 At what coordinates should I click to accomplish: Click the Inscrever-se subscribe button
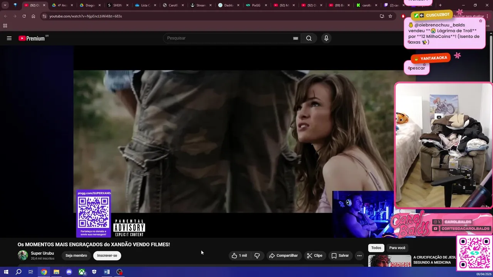[x=107, y=255]
